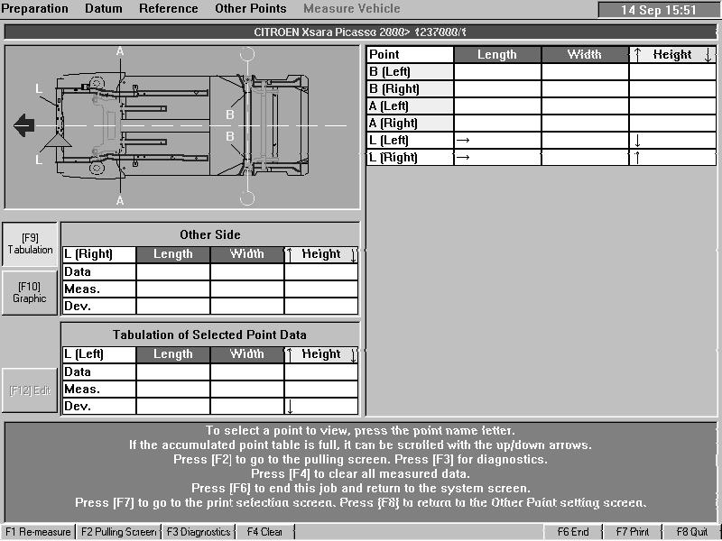This screenshot has height=541, width=722.
Task: Click the up arrow in L (Right) Height cell
Action: pos(638,158)
